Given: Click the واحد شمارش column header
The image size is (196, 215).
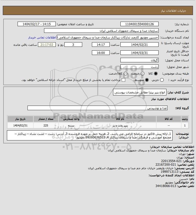Looking at the screenshot, I should 71,119.
